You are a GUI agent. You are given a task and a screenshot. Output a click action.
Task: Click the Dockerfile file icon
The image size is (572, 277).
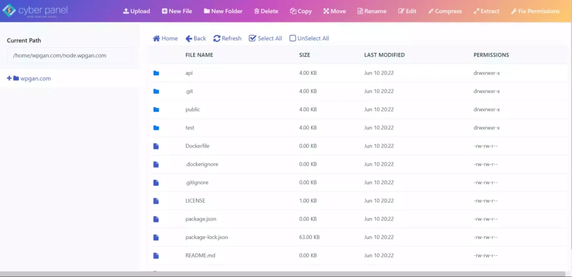pos(156,146)
